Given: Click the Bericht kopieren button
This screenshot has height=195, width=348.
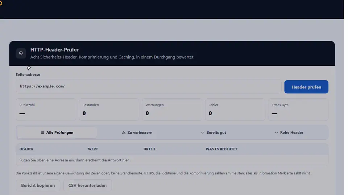Looking at the screenshot, I should 38,185.
